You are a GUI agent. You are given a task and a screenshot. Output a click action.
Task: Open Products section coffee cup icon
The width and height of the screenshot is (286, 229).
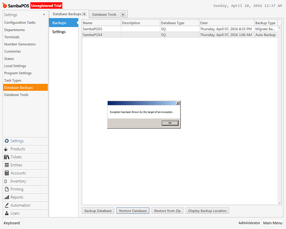(6, 149)
